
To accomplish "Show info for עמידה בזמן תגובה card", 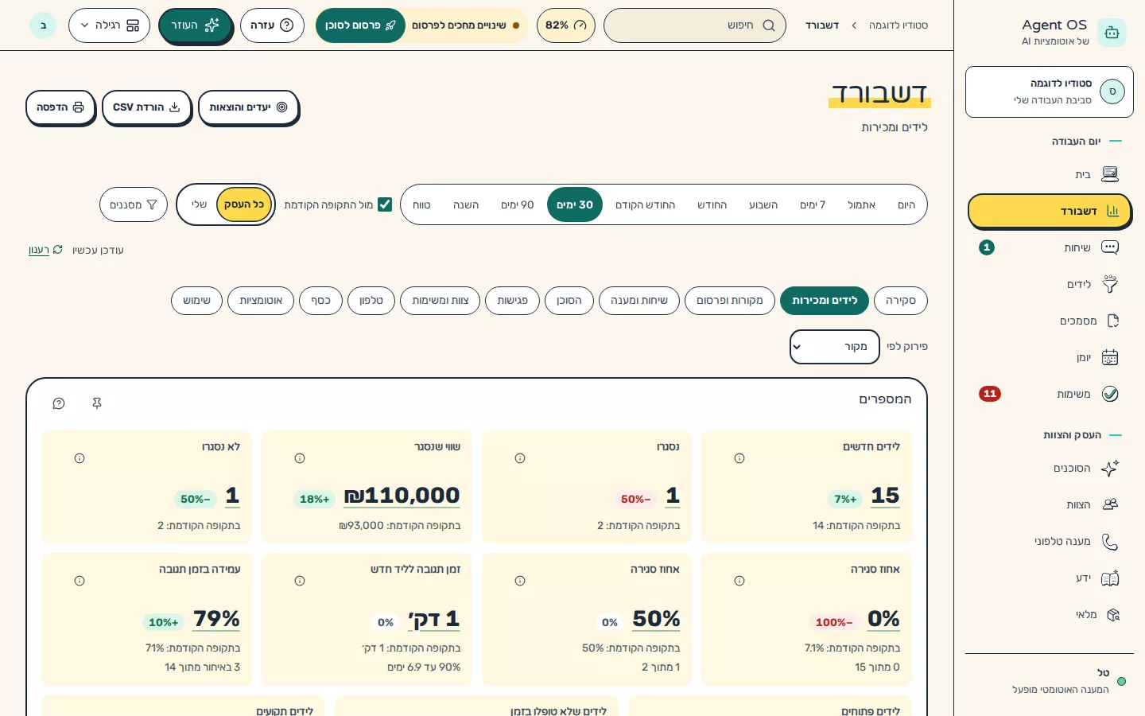I will (80, 581).
